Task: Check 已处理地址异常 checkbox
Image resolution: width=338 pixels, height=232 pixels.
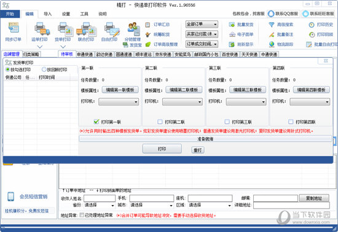Action: click(x=82, y=215)
